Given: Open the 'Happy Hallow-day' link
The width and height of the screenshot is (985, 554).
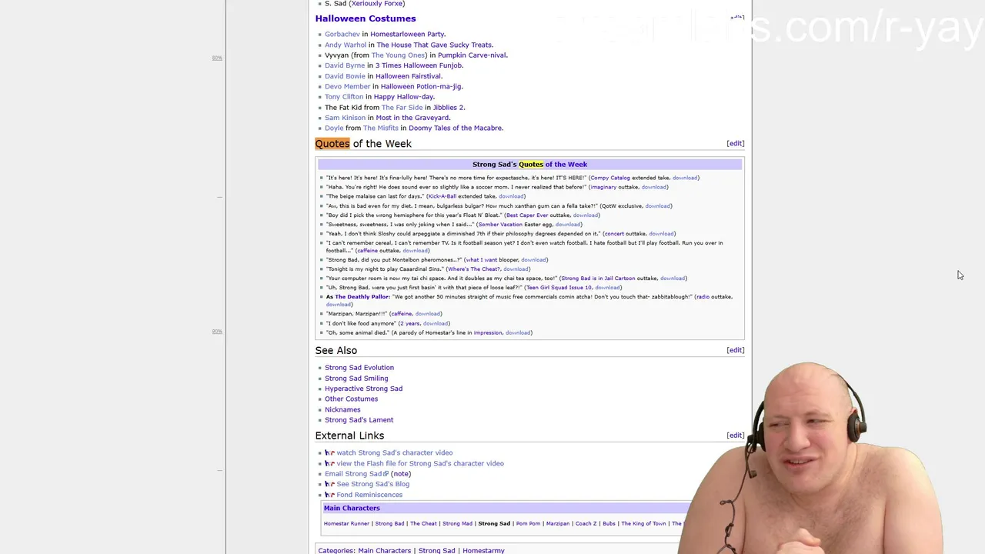Looking at the screenshot, I should pos(404,97).
